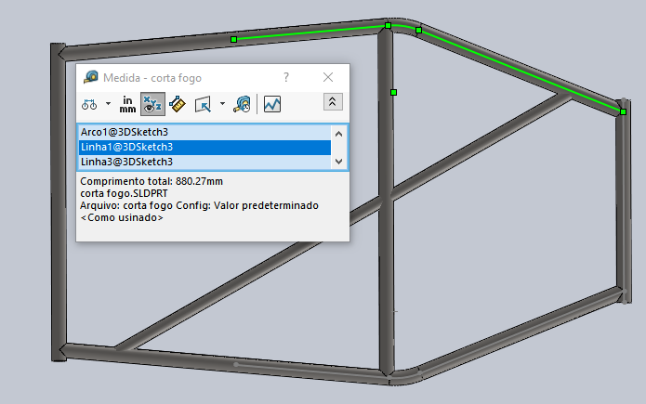The width and height of the screenshot is (646, 404).
Task: Click the help question mark button
Action: click(x=285, y=78)
